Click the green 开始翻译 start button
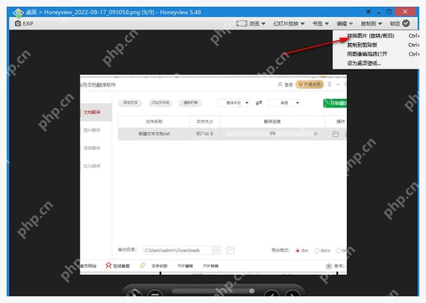The height and width of the screenshot is (303, 426). click(335, 103)
